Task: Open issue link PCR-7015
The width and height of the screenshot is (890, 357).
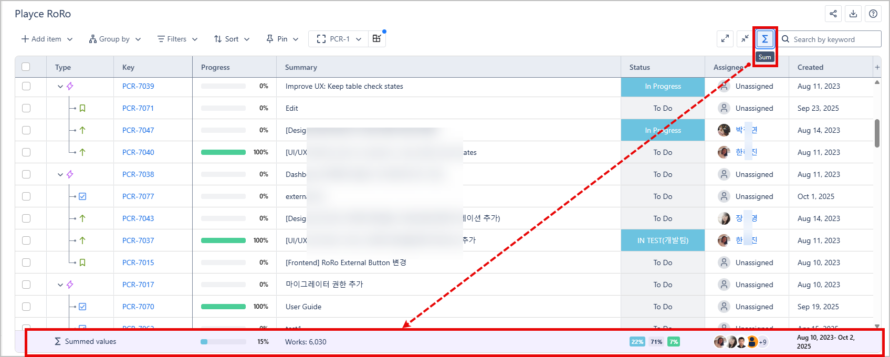Action: [138, 262]
